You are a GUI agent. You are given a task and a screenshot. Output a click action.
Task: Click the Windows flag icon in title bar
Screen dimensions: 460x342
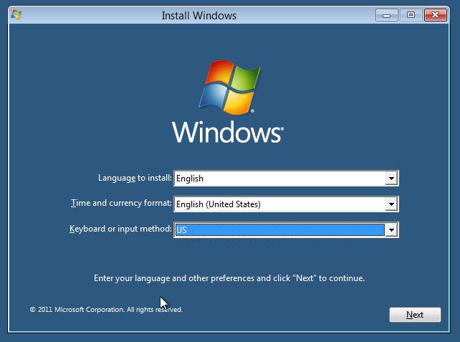tap(16, 14)
